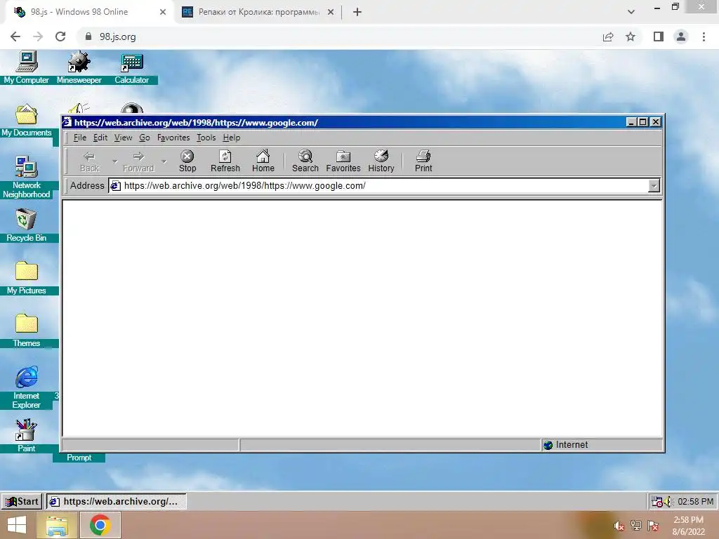Click the Windows 98 tray volume icon
This screenshot has height=539, width=719.
(668, 502)
